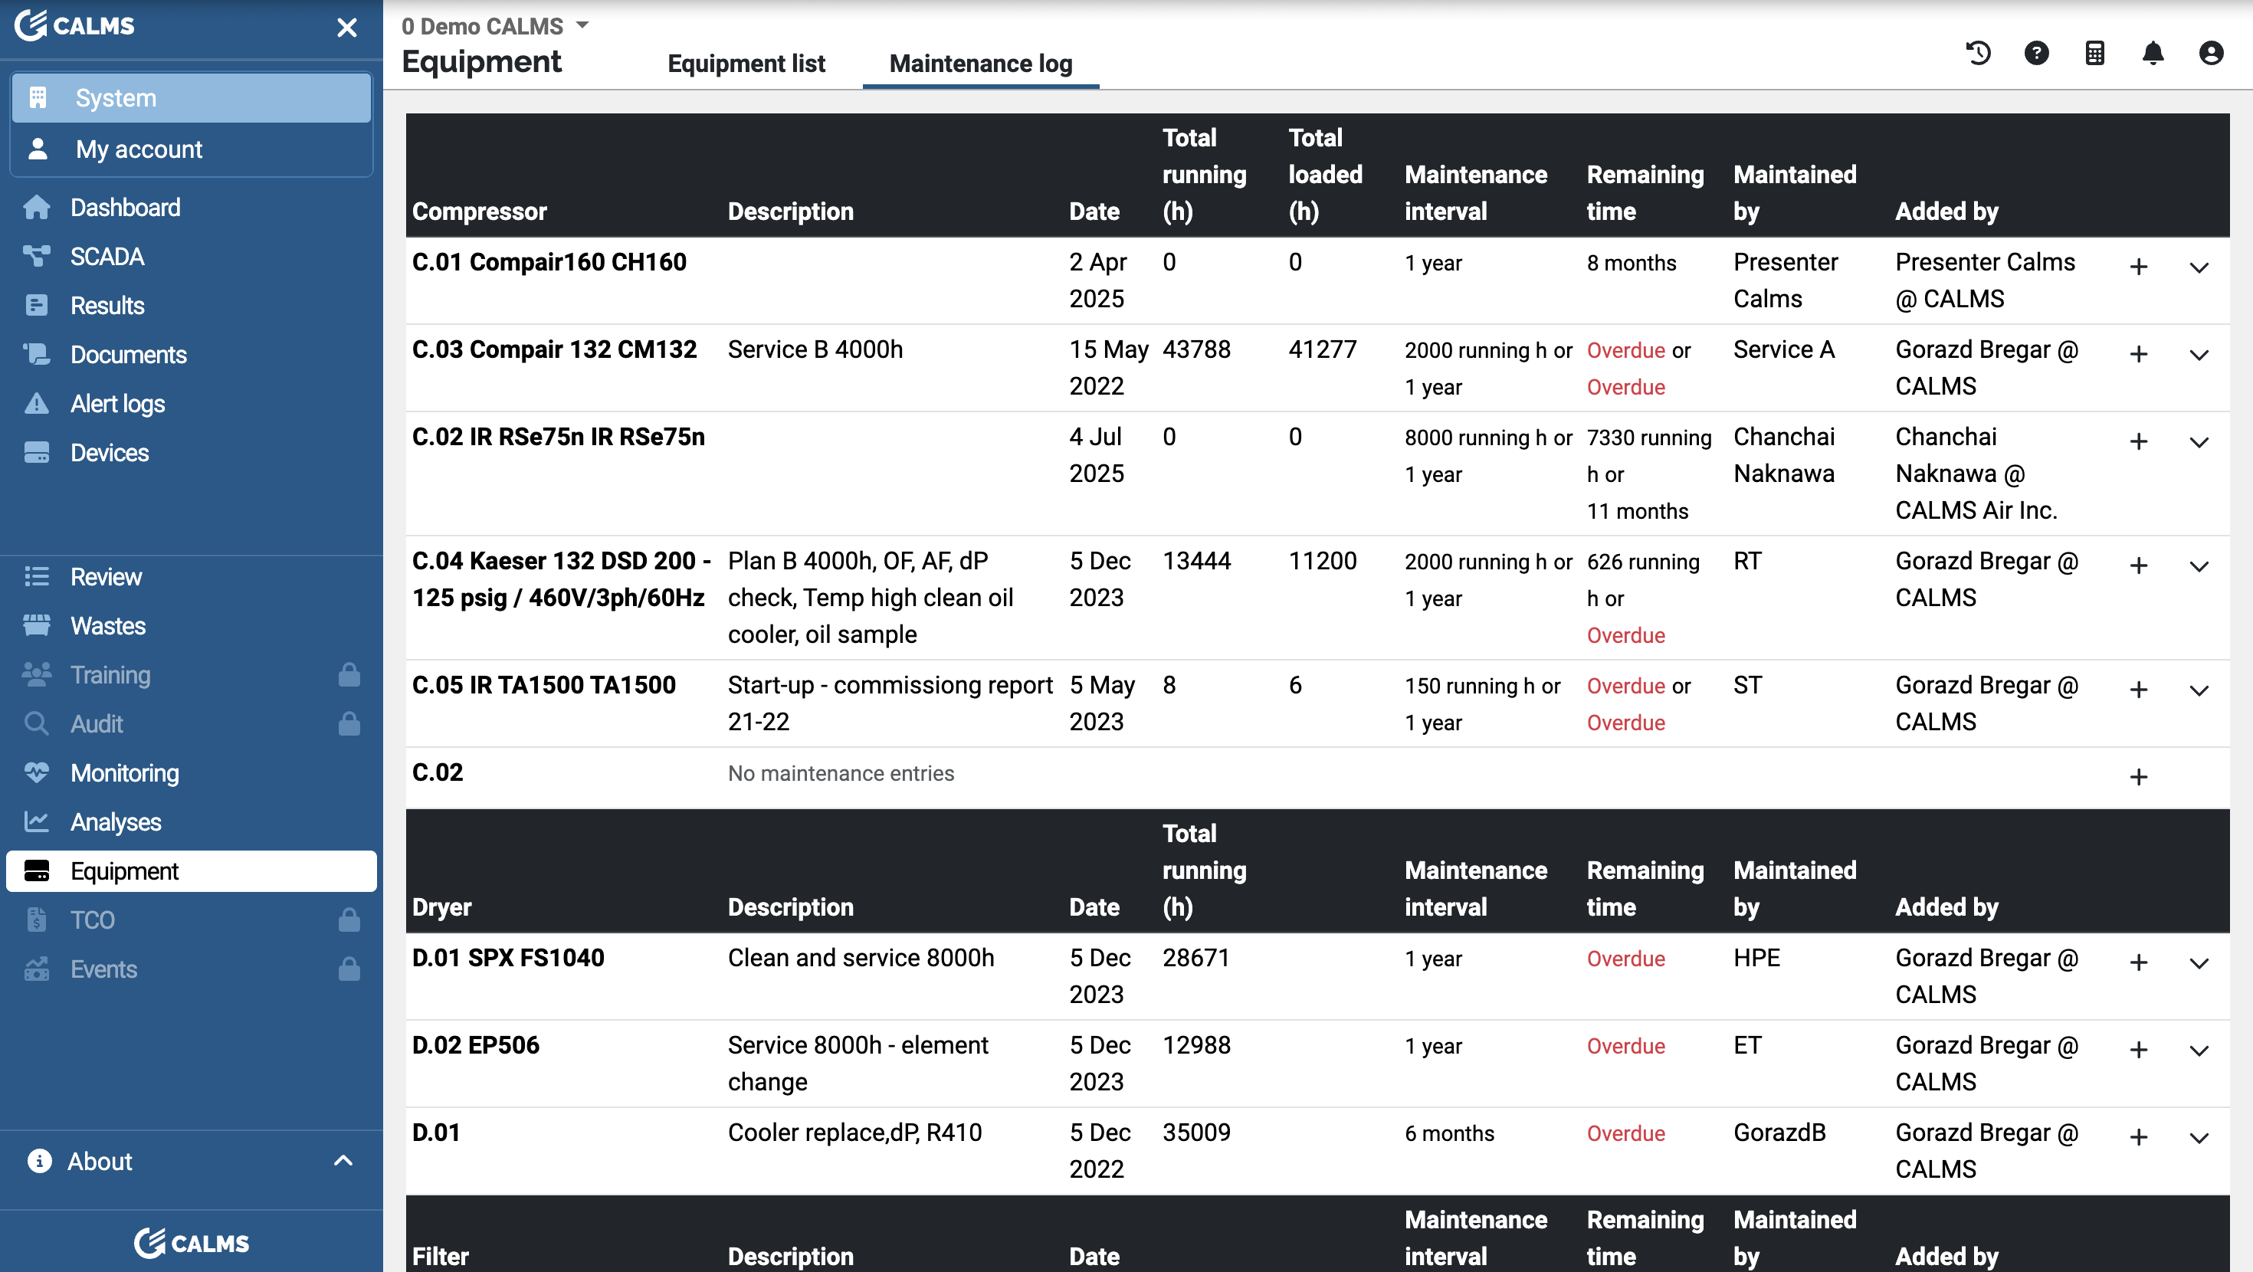Add entry for C.02 with no maintenance
The width and height of the screenshot is (2253, 1272).
(x=2138, y=777)
